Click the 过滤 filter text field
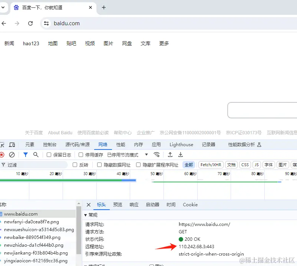 [34, 165]
